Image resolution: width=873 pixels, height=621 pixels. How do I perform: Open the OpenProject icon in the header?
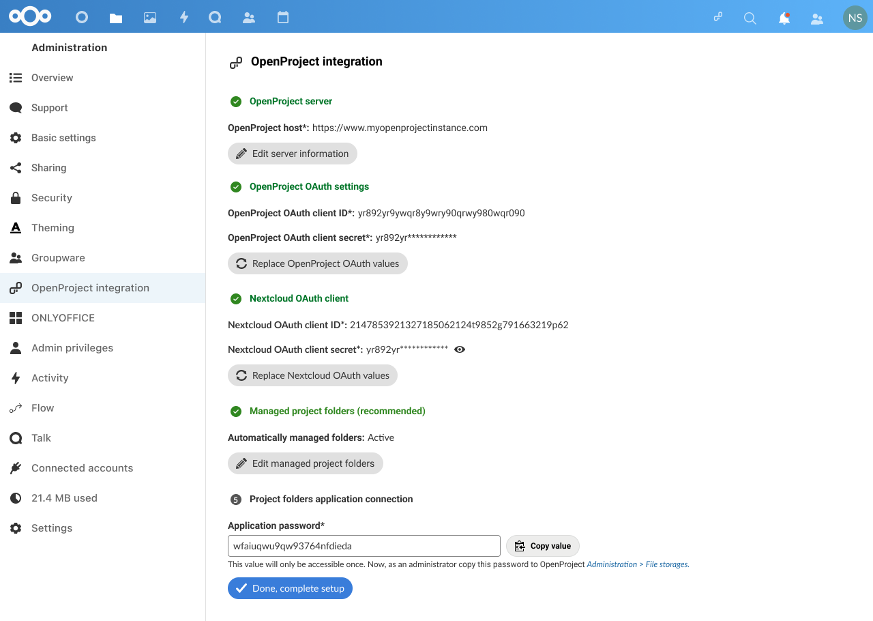[718, 18]
